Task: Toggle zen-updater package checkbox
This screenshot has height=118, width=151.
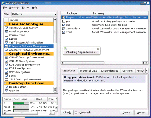Action: (63, 29)
